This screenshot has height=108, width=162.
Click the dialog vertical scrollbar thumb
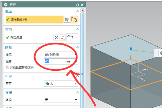[82, 60]
